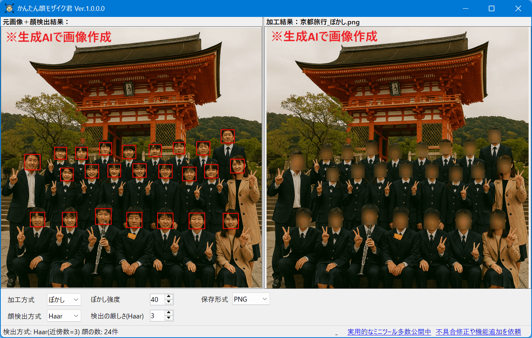Click the blur strength value field showing 40
Screen dimensions: 532x338
point(156,299)
